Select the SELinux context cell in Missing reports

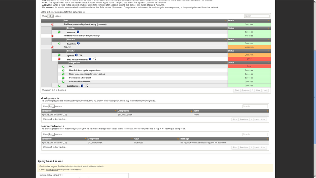155,115
